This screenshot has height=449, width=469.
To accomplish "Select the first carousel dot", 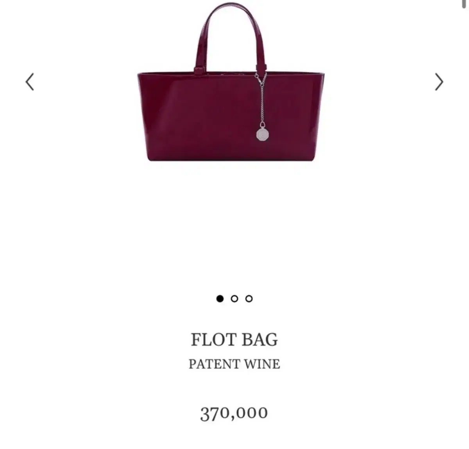I will [220, 299].
